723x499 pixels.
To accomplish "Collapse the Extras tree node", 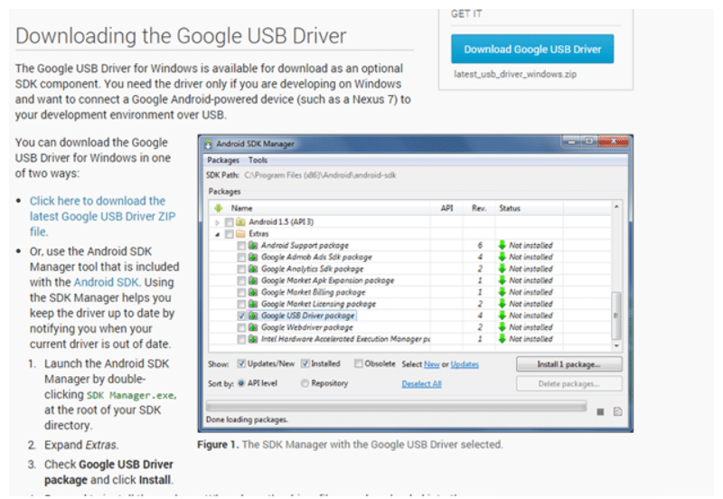I will (x=218, y=233).
